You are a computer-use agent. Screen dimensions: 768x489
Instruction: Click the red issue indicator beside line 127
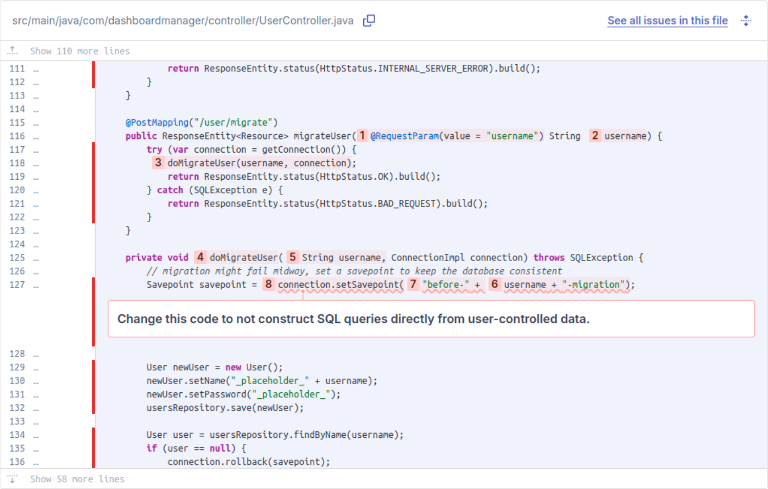coord(93,285)
